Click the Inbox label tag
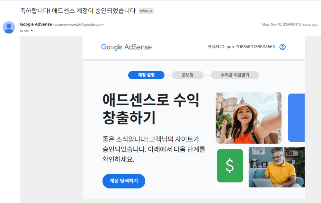This screenshot has height=203, width=321. pos(144,11)
